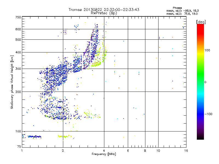
Task: Click the 'Frequency [MHz]' axis title
Action: [104, 154]
